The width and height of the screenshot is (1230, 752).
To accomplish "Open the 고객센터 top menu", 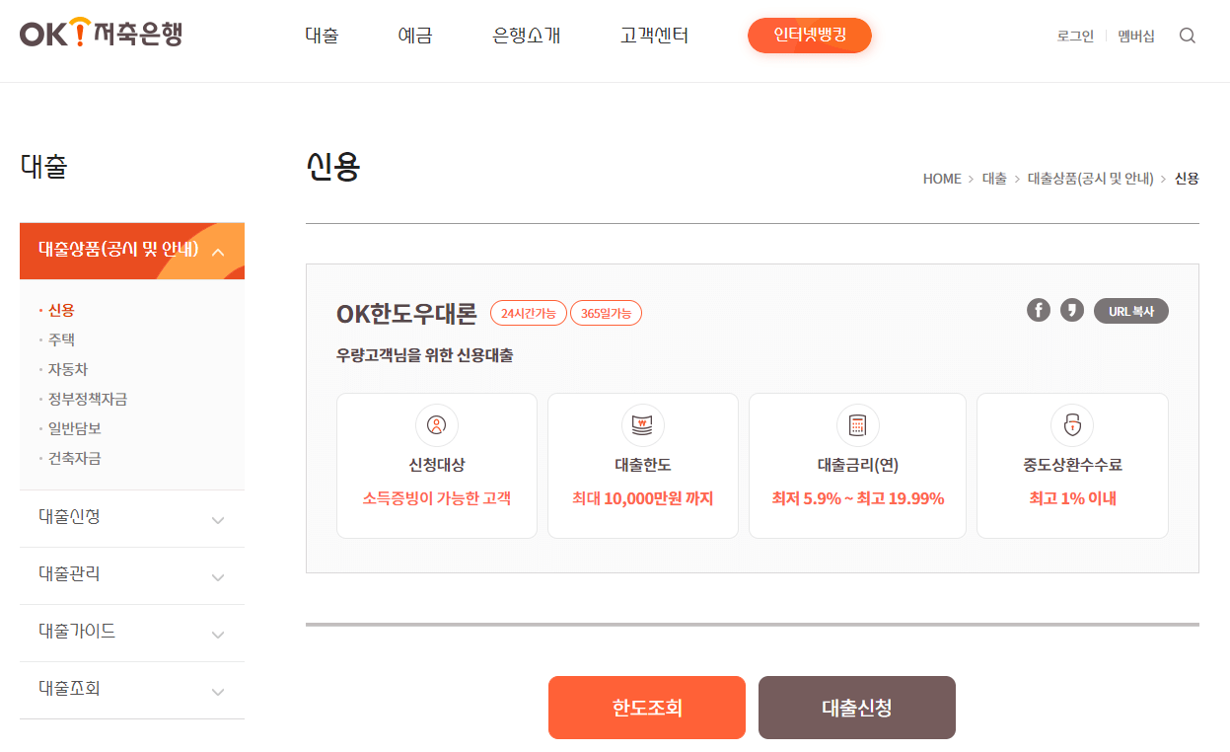I will click(654, 36).
